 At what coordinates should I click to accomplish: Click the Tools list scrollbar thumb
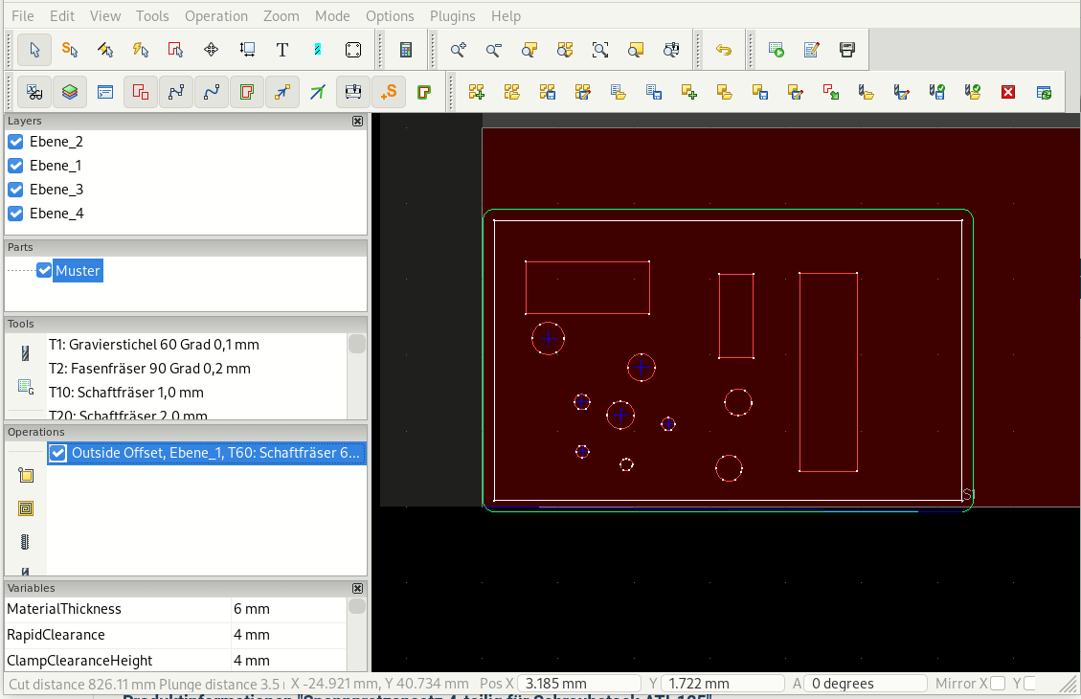point(357,344)
